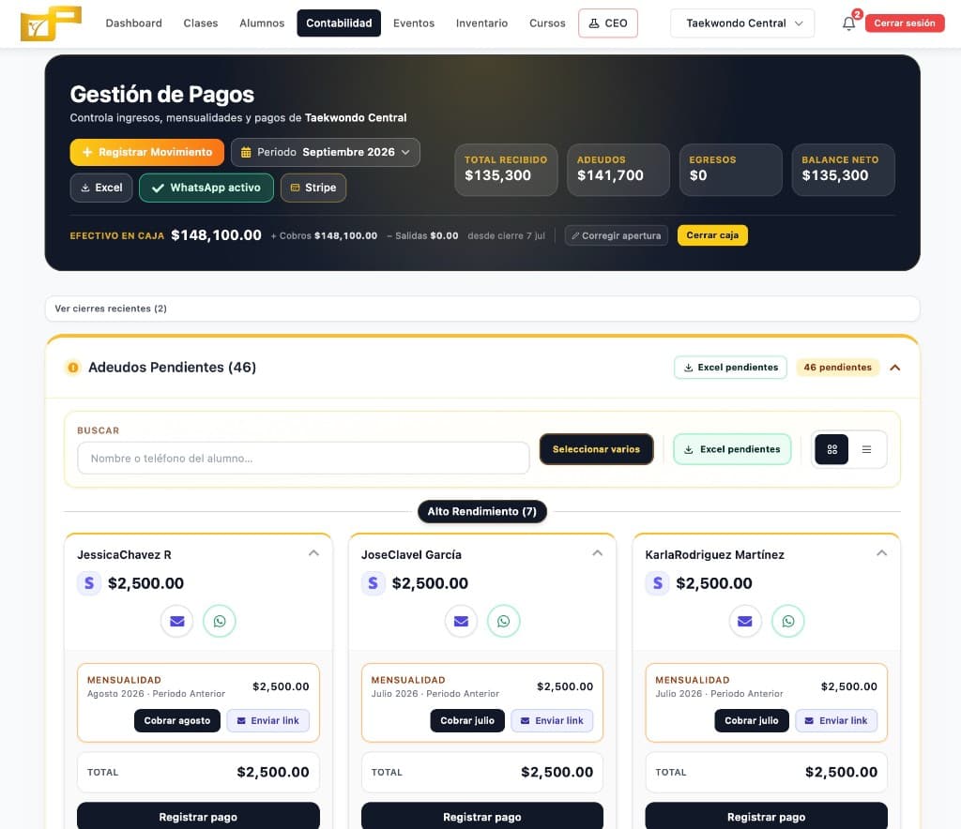
Task: Click Registrar Movimiento button
Action: point(147,152)
